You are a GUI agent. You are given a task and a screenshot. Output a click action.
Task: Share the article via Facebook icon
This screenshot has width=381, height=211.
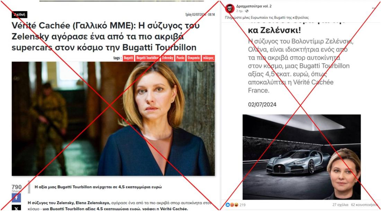click(16, 197)
